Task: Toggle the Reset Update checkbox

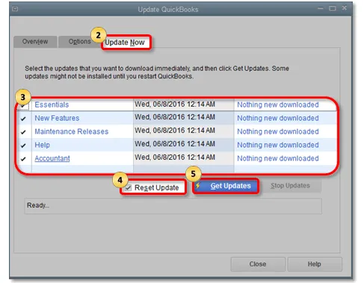Action: 128,187
